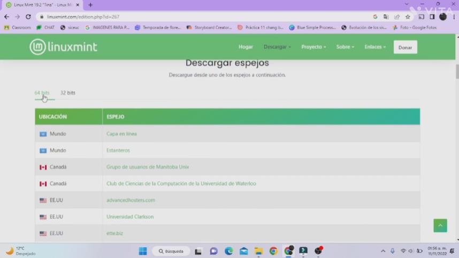459x258 pixels.
Task: Toggle the Chrome side panel icon
Action: tap(432, 17)
